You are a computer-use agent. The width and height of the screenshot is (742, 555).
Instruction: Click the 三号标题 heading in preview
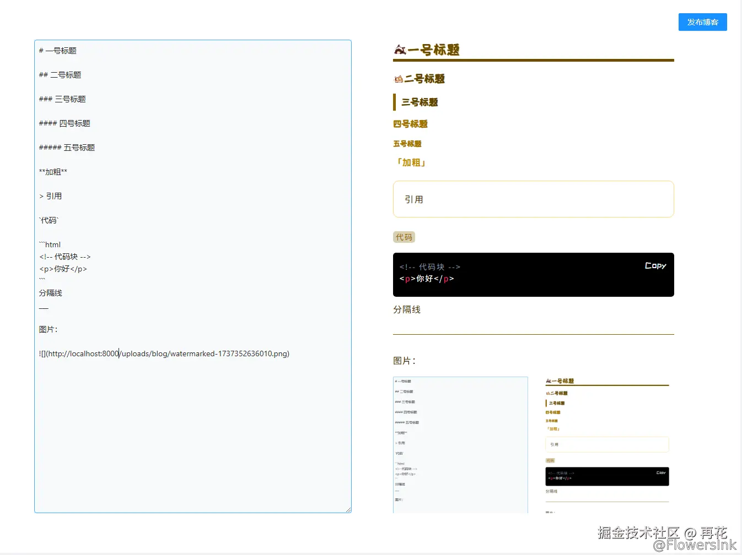click(420, 102)
